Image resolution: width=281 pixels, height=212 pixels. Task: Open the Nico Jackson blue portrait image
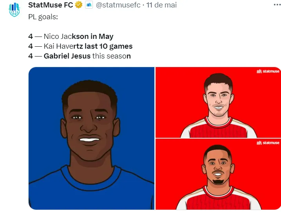(x=91, y=138)
